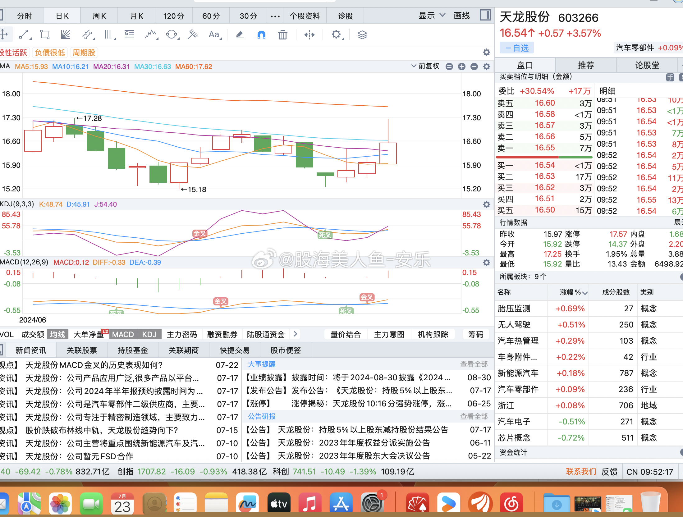The width and height of the screenshot is (683, 517).
Task: Select the Aa text annotation tool
Action: pyautogui.click(x=214, y=34)
